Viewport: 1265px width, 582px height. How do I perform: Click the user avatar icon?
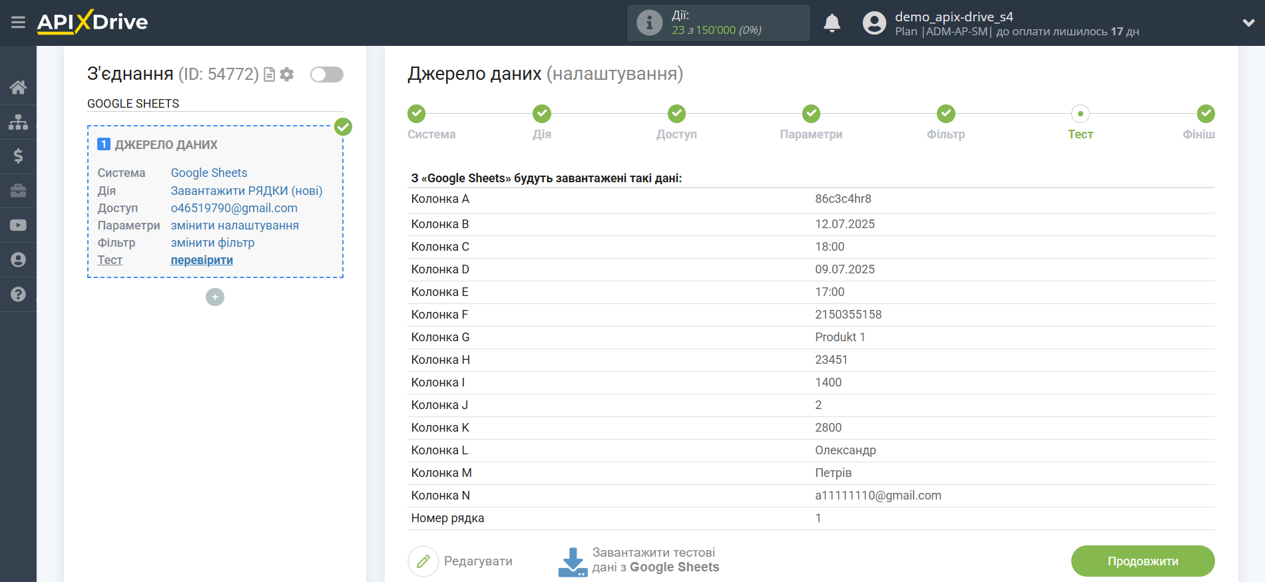pyautogui.click(x=874, y=23)
